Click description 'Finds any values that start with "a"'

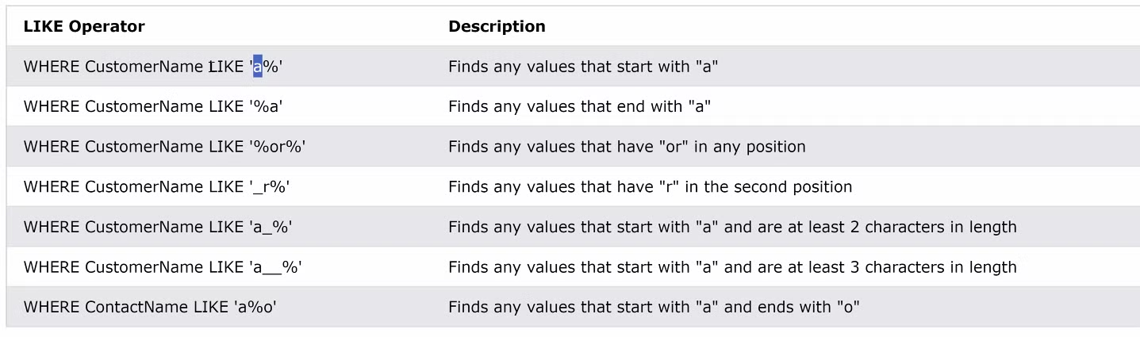coord(583,67)
